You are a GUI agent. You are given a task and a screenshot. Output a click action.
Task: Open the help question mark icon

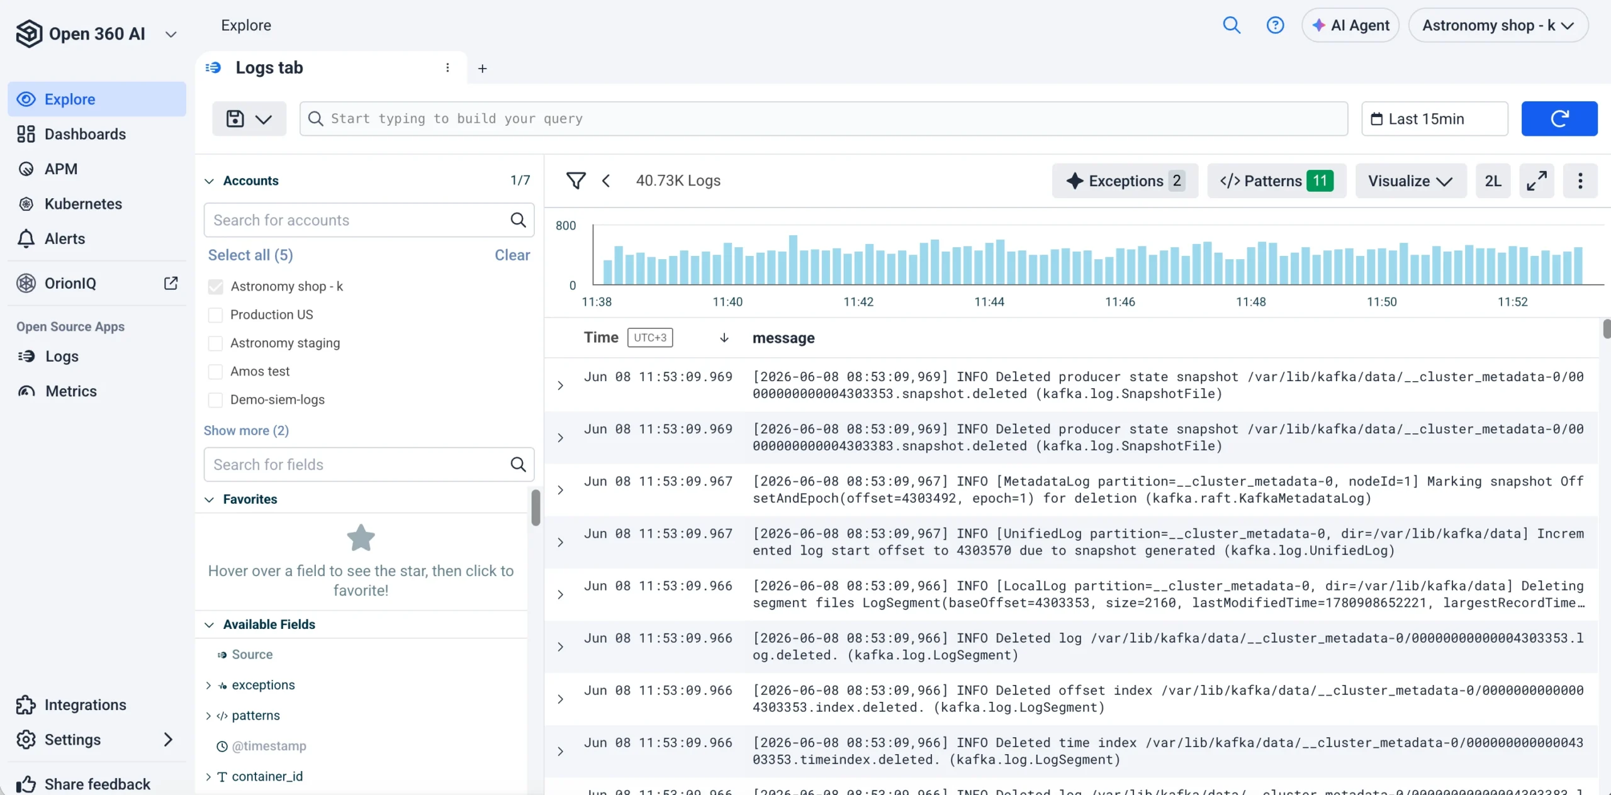coord(1275,25)
